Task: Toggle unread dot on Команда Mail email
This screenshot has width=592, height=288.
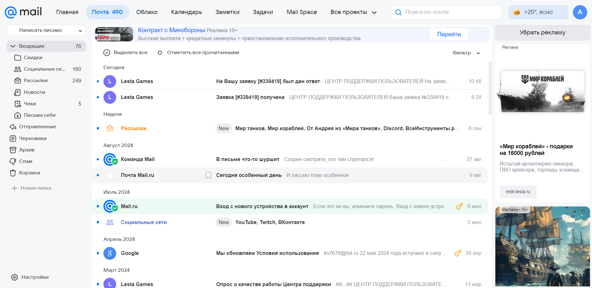Action: click(x=98, y=159)
